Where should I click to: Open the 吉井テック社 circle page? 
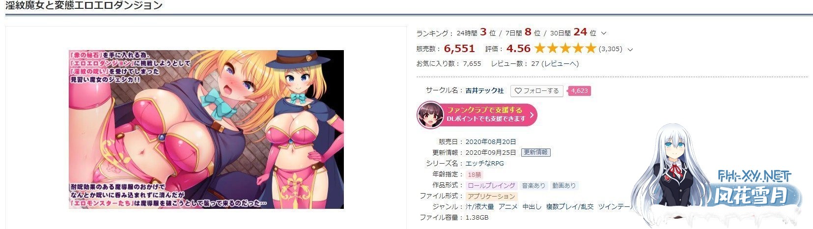484,91
